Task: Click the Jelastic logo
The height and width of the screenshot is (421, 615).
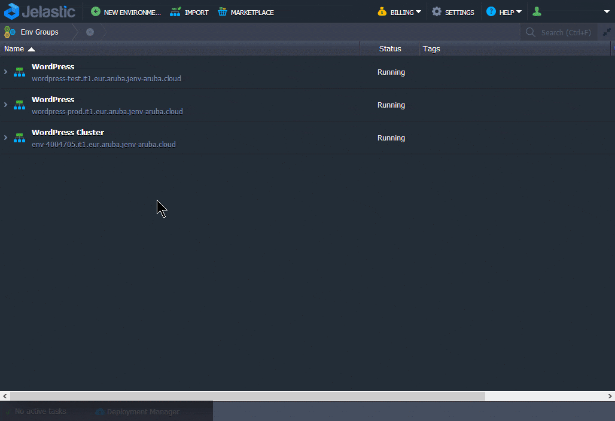Action: [x=39, y=11]
